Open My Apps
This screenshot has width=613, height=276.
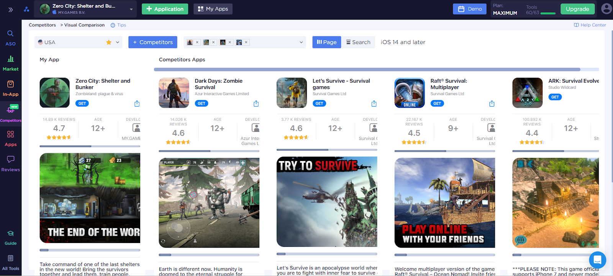(213, 9)
